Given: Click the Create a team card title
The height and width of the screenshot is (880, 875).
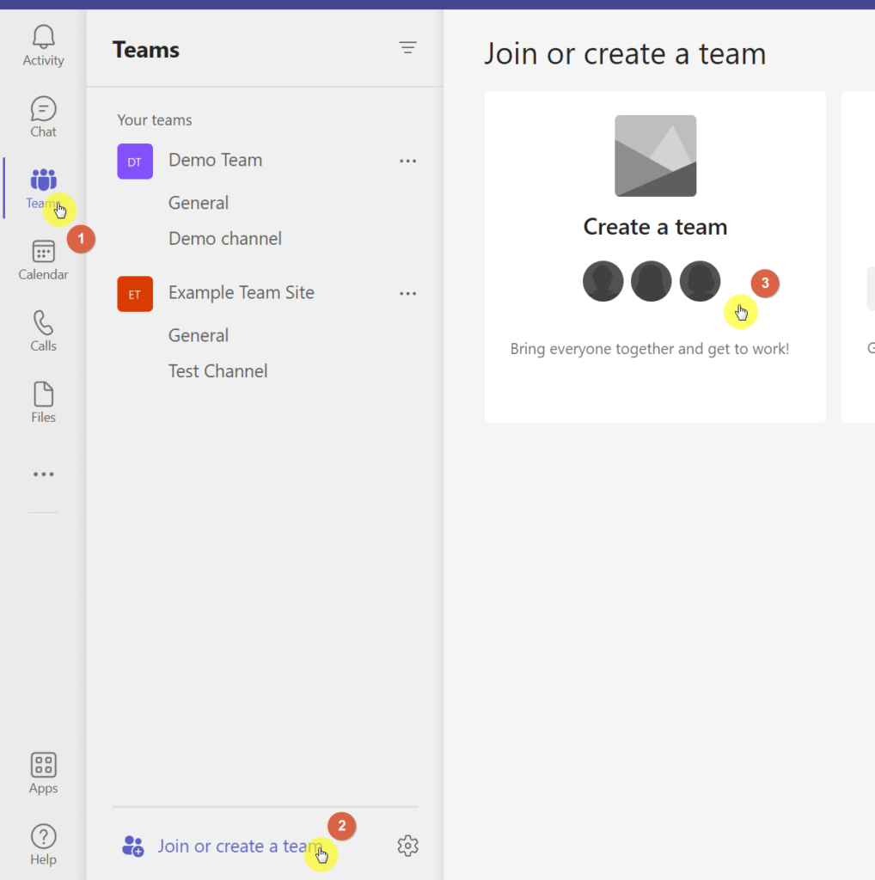Looking at the screenshot, I should [655, 227].
